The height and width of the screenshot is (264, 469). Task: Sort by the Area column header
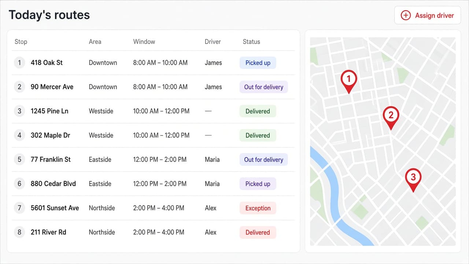pos(95,41)
